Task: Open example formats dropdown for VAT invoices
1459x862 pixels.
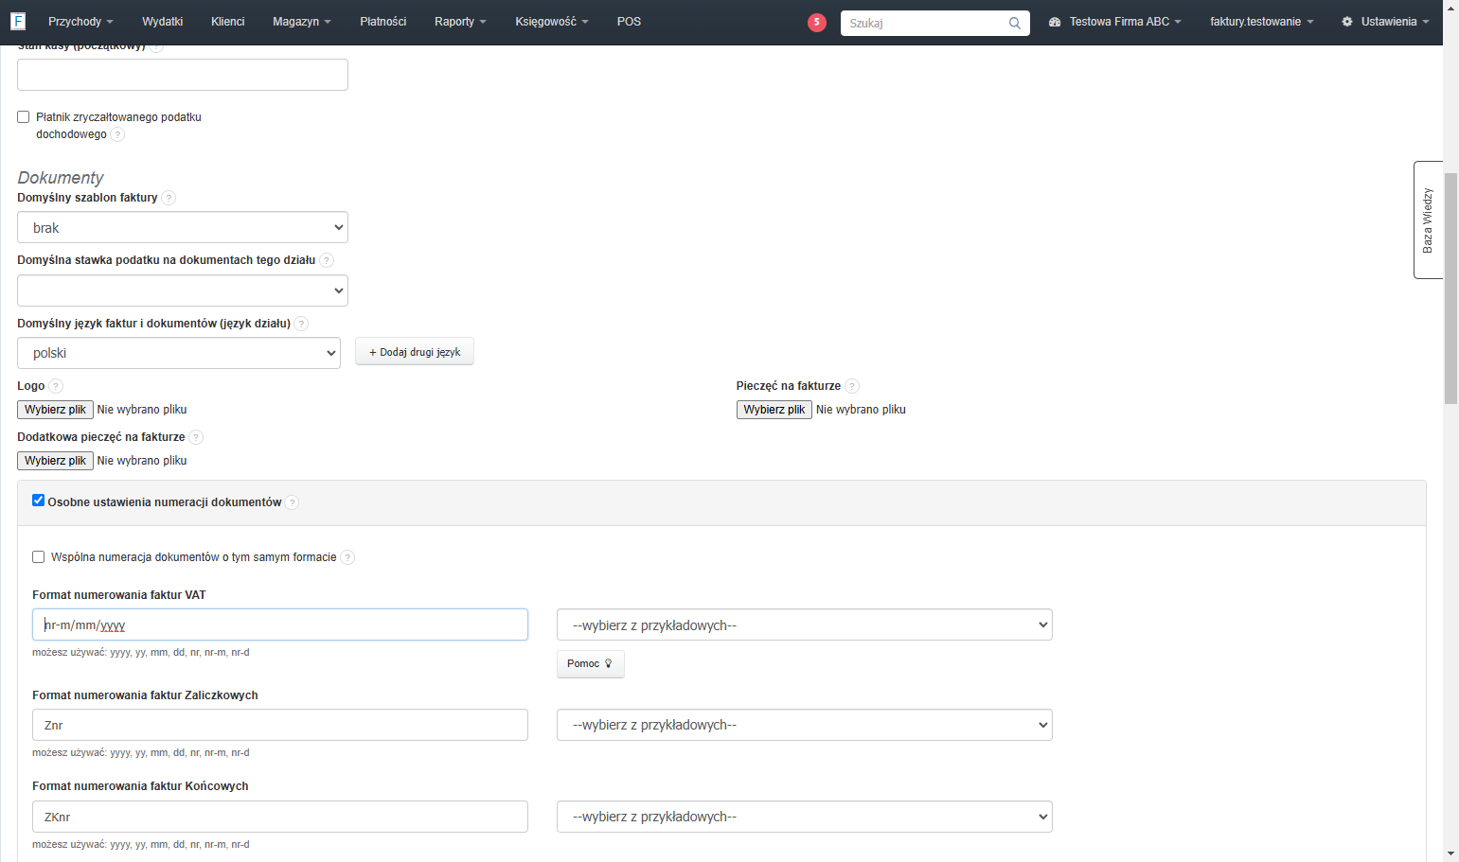Action: point(805,625)
